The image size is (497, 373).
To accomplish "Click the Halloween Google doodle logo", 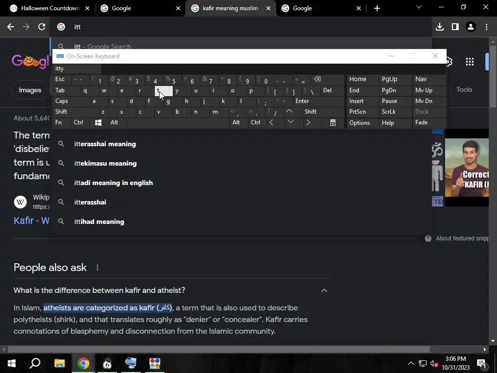I will (30, 61).
